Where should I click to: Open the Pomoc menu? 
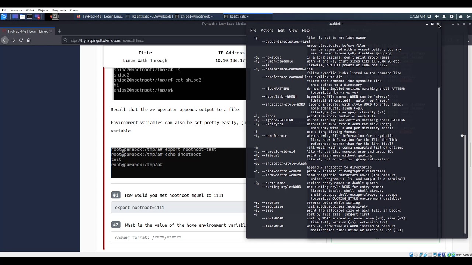click(74, 10)
